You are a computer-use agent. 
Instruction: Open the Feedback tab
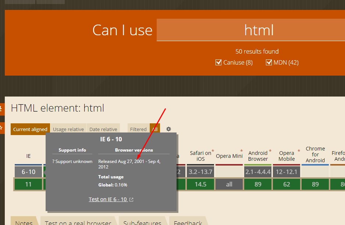[188, 222]
